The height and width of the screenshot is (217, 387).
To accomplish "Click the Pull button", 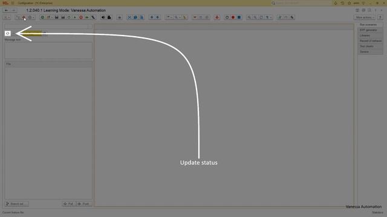I will 68,204.
